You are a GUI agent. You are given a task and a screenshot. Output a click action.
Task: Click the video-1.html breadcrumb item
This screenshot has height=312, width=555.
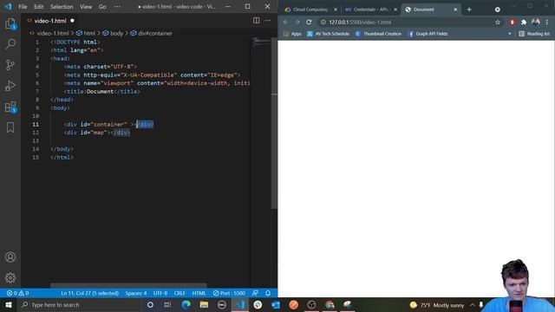coord(49,33)
